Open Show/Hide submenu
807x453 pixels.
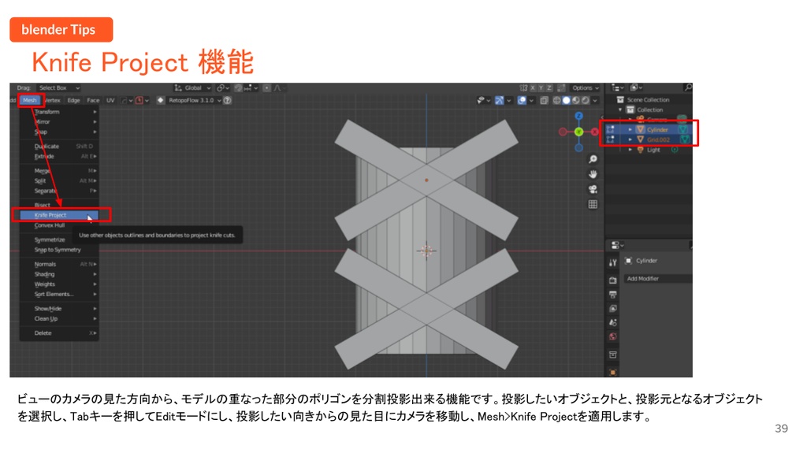pyautogui.click(x=58, y=309)
